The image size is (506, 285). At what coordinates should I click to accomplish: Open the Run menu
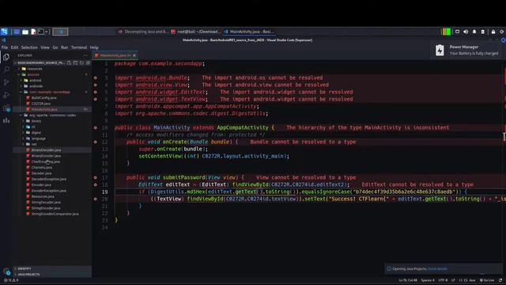[65, 47]
